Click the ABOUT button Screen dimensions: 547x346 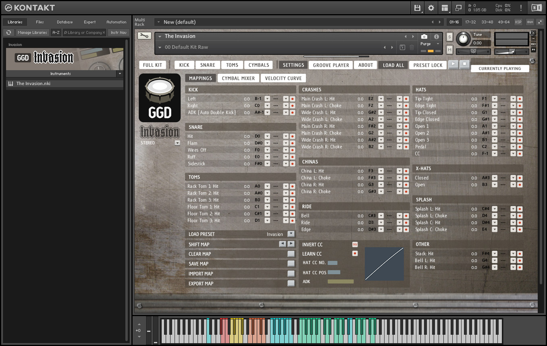point(366,65)
